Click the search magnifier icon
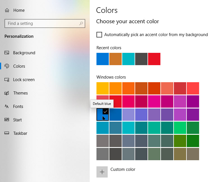Image resolution: width=212 pixels, height=182 pixels. tap(81, 23)
